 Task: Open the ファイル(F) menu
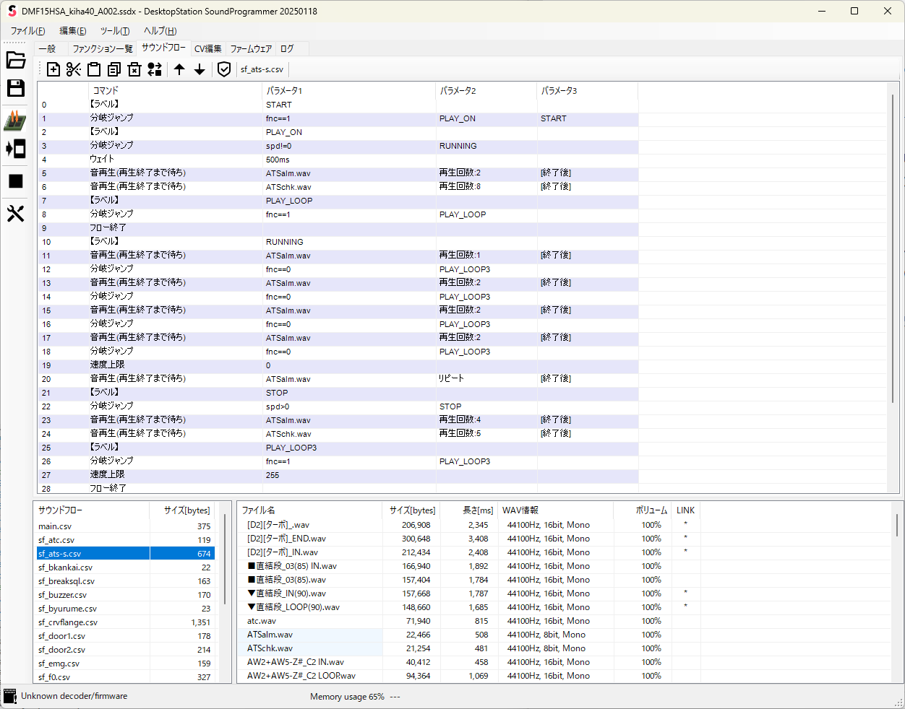[x=27, y=31]
